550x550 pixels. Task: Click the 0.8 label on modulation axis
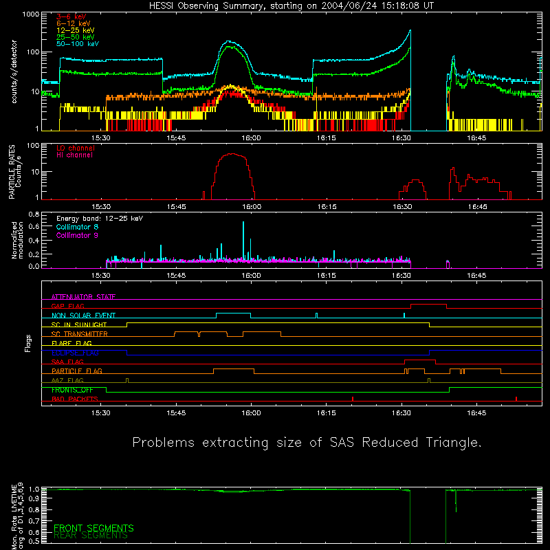(34, 214)
